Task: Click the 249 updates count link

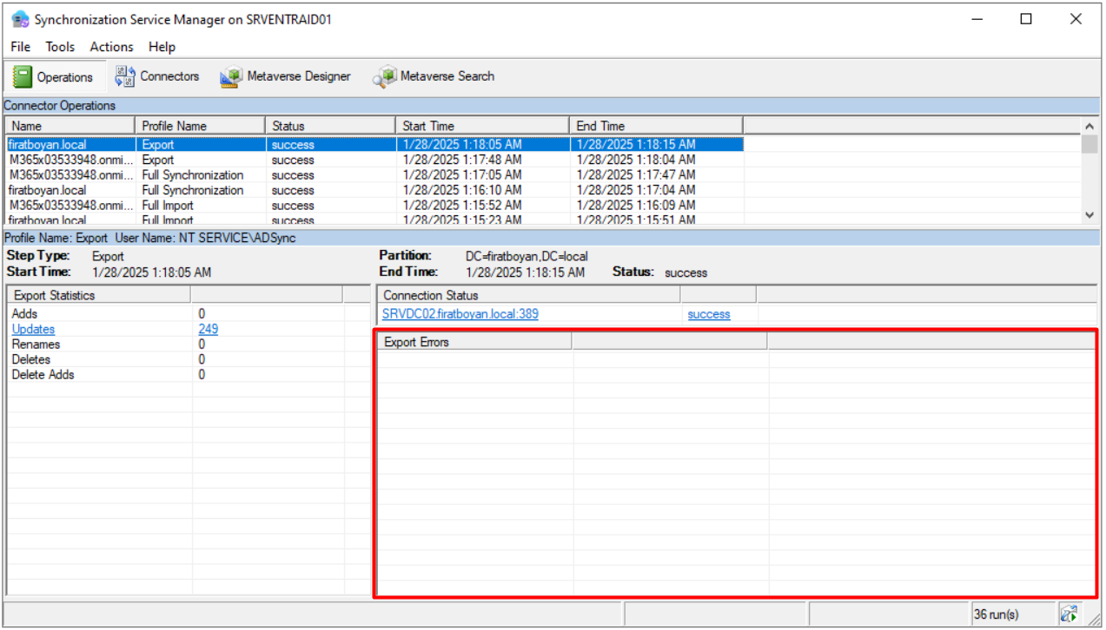Action: (209, 329)
